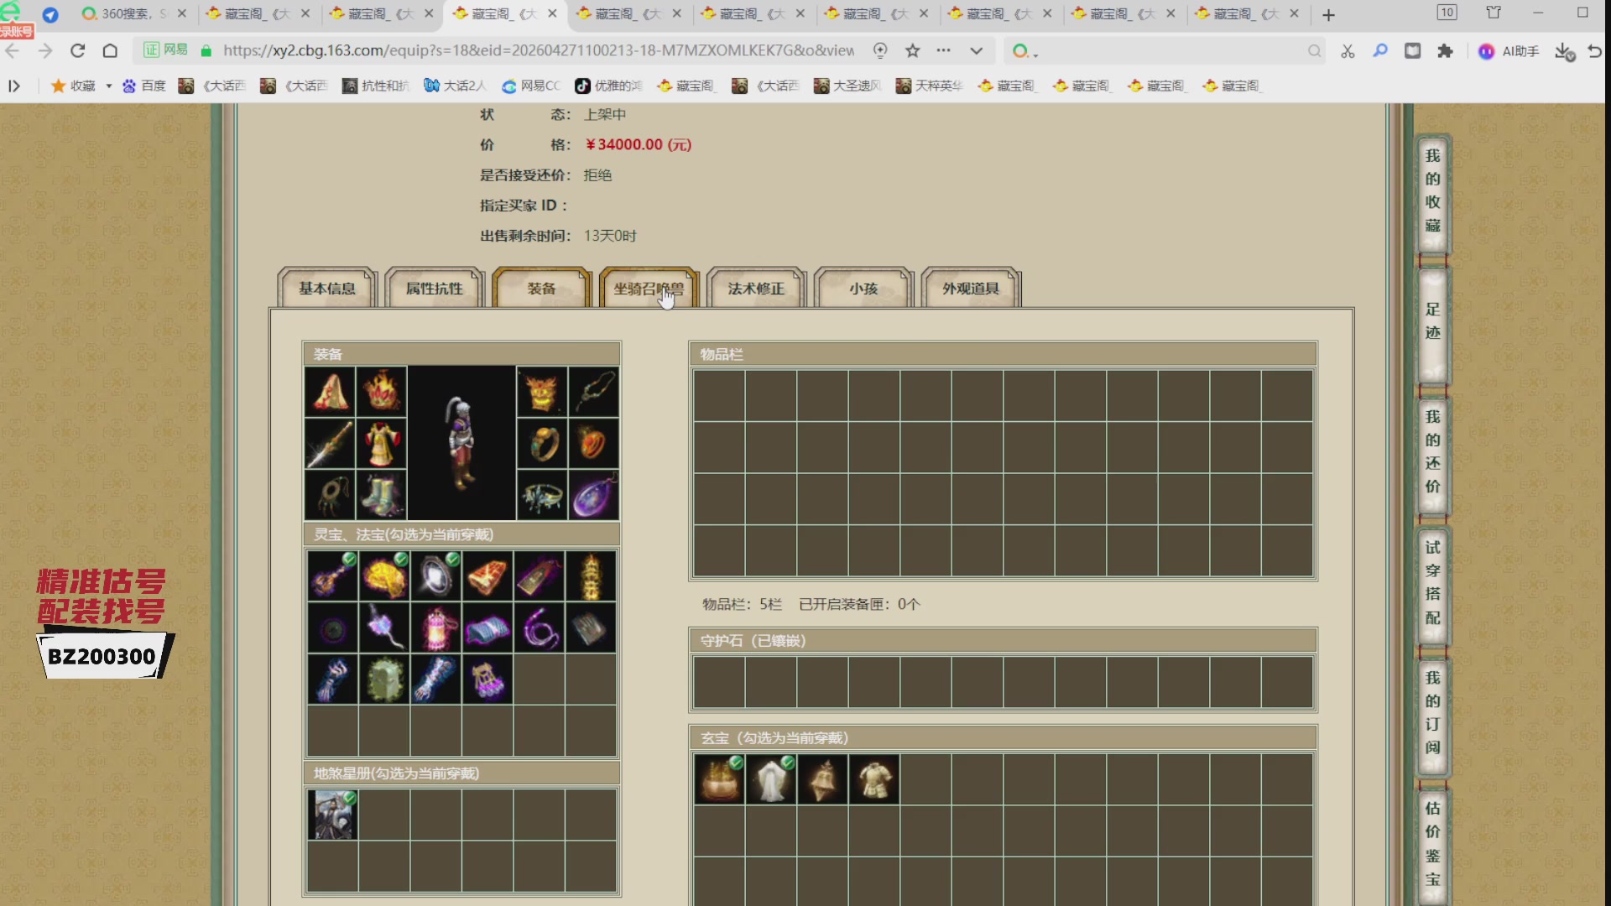Open the screenshot scissors tool
Viewport: 1611px width, 906px height.
pos(1348,51)
